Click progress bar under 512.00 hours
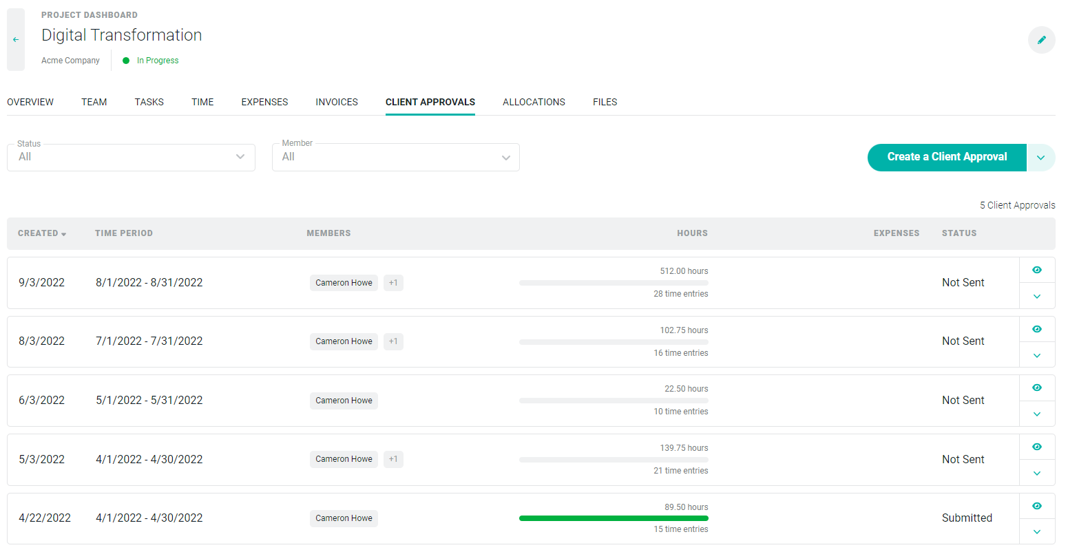Image resolution: width=1068 pixels, height=552 pixels. click(614, 283)
